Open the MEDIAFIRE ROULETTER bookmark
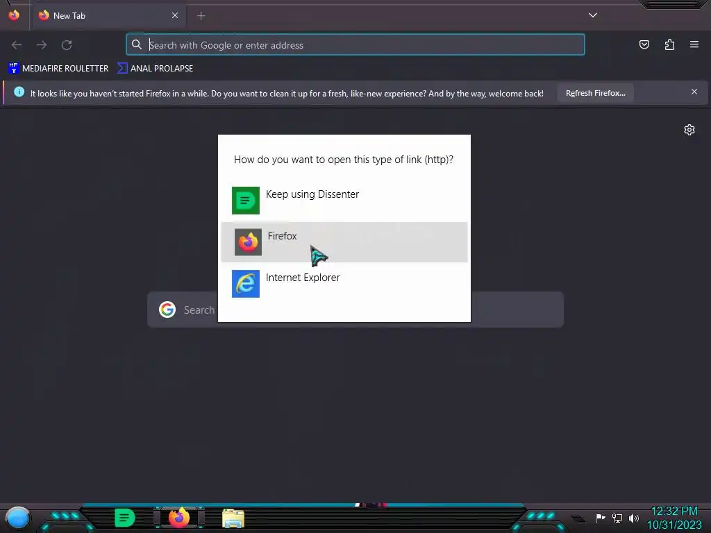Screen dimensions: 711x533 pos(58,69)
